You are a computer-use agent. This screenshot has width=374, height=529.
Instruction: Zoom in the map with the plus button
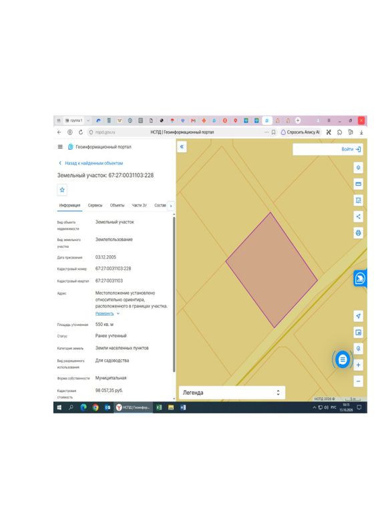click(x=358, y=365)
